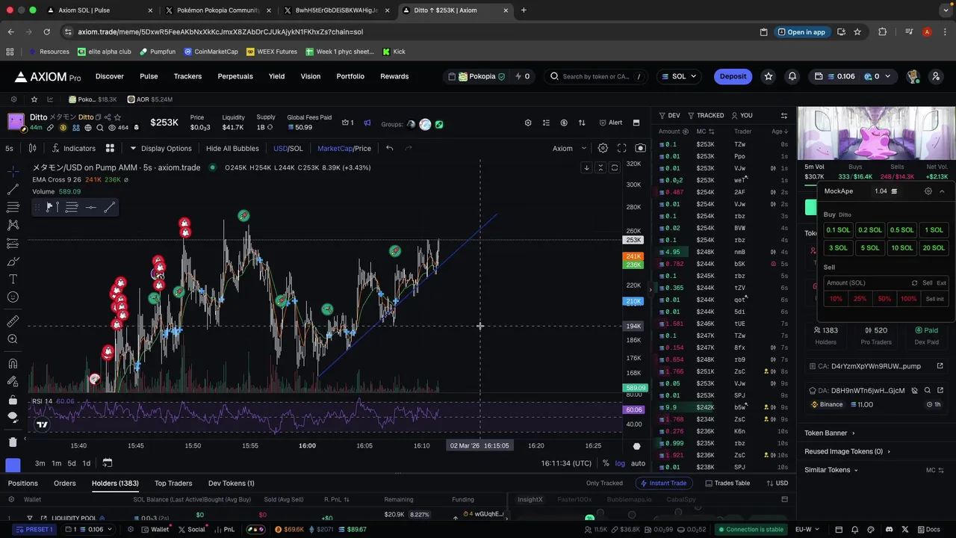This screenshot has width=956, height=538.
Task: Click the Ditto token avatar swatch
Action: 16,122
